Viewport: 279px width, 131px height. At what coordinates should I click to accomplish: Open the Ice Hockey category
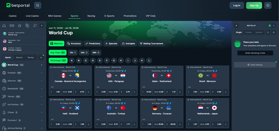[22, 105]
